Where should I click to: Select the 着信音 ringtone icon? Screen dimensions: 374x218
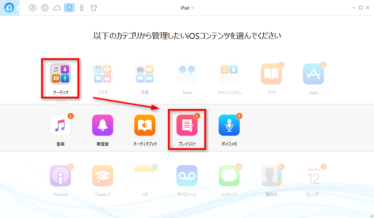pyautogui.click(x=103, y=125)
